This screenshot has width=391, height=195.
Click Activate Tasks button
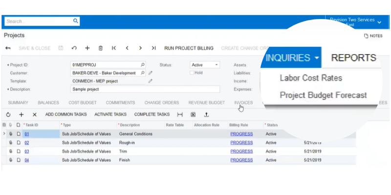[x=110, y=115]
